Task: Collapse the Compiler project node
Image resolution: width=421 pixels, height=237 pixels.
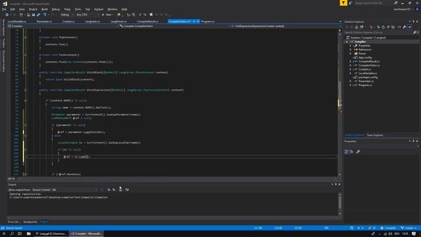Action: [x=347, y=42]
